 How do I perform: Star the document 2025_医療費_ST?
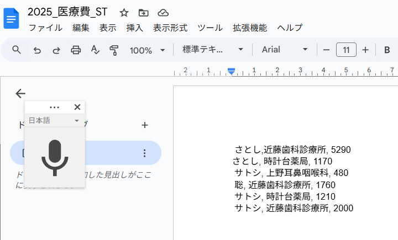click(x=124, y=13)
